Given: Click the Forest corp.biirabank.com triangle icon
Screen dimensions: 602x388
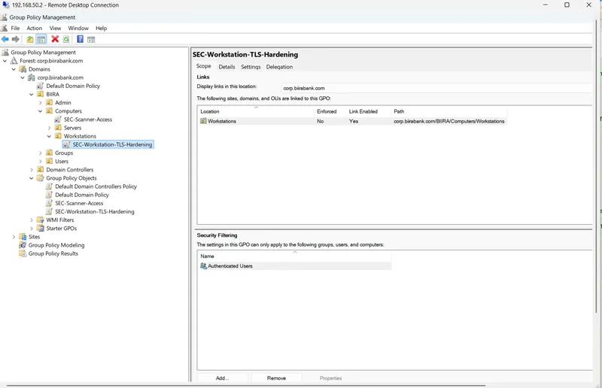Looking at the screenshot, I should (14, 61).
